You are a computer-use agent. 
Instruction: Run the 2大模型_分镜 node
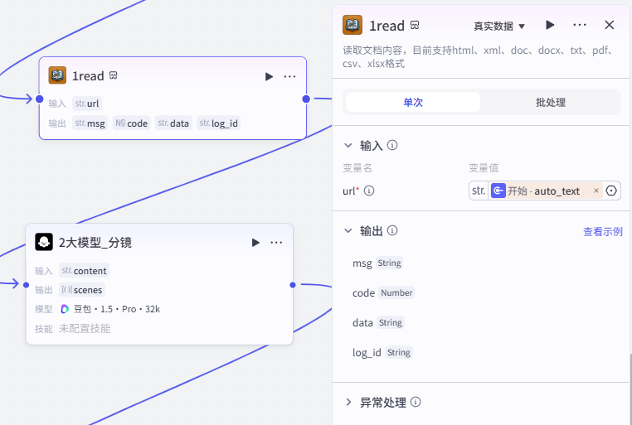click(x=255, y=242)
